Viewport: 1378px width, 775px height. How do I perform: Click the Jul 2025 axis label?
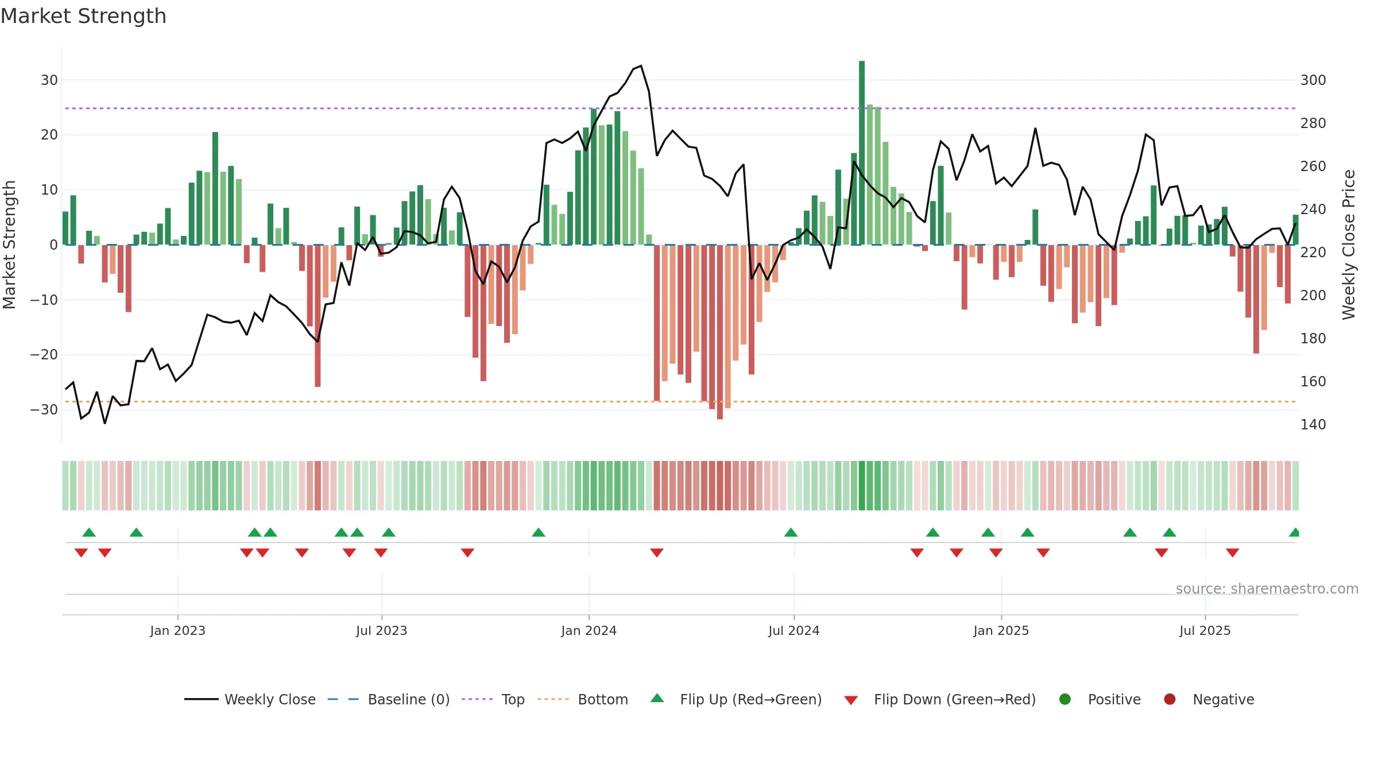(x=1205, y=630)
